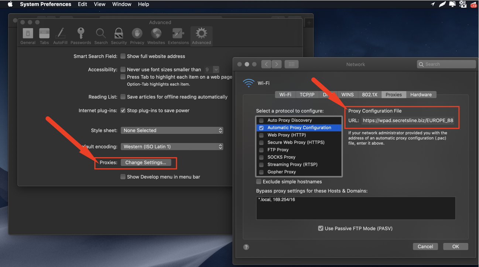Screen dimensions: 479x267
Task: Open the Window menu in menu bar
Action: point(122,4)
